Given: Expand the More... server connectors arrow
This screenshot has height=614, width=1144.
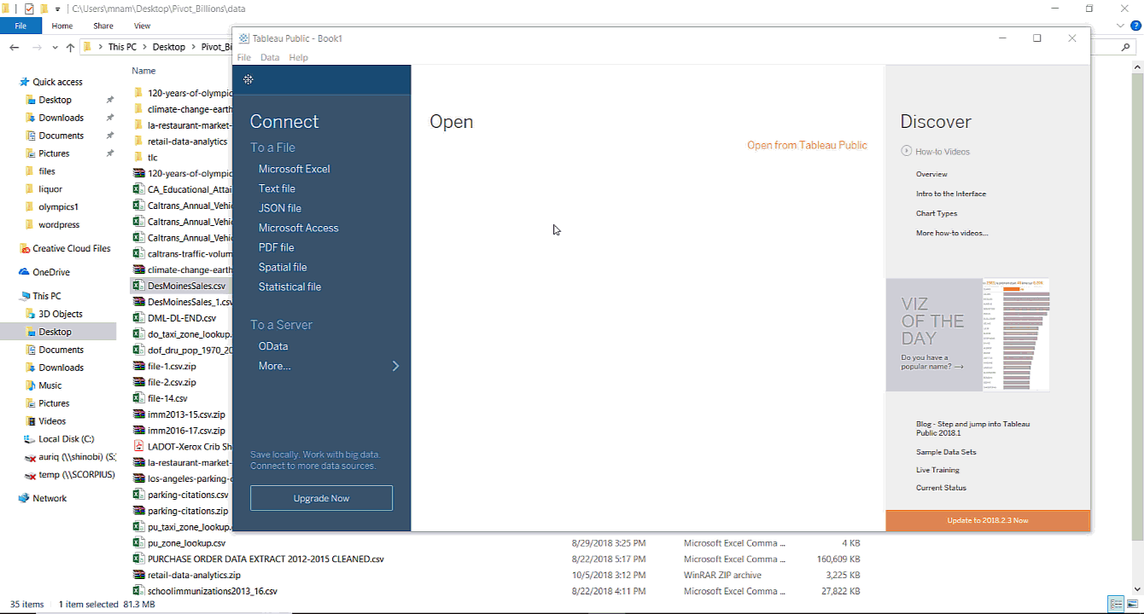Looking at the screenshot, I should point(395,366).
